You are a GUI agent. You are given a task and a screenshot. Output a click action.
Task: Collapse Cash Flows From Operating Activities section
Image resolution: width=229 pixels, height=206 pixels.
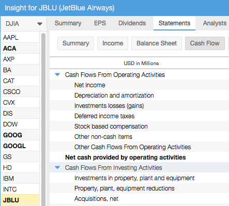tap(57, 75)
